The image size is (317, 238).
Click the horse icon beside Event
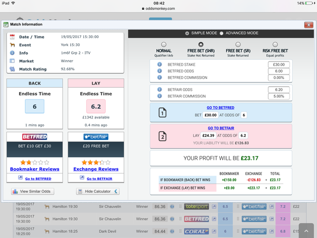(12, 45)
